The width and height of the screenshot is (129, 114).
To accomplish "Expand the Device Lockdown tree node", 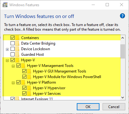I will coord(7,50).
